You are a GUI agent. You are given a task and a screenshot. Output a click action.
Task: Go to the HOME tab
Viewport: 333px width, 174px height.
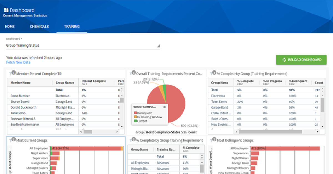coord(10,27)
